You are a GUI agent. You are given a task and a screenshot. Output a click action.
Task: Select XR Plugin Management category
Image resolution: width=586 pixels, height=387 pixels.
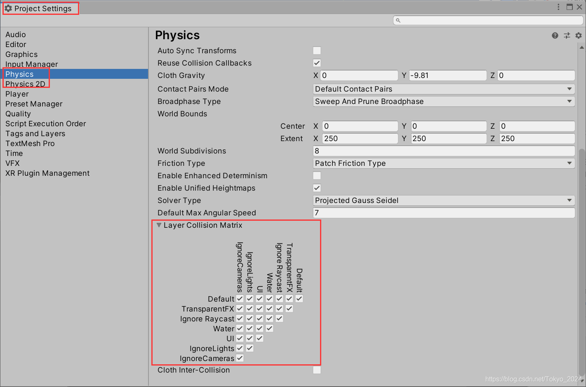click(x=47, y=173)
